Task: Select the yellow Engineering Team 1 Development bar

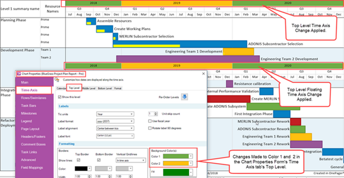Action: pos(239,51)
